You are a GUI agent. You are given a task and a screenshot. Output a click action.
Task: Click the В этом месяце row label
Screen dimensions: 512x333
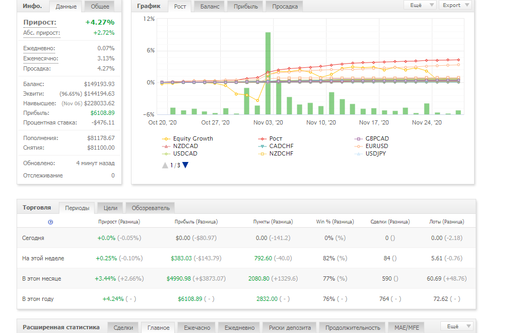click(42, 278)
